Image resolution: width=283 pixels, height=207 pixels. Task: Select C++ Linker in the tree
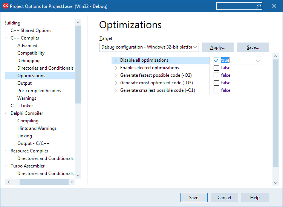21,106
